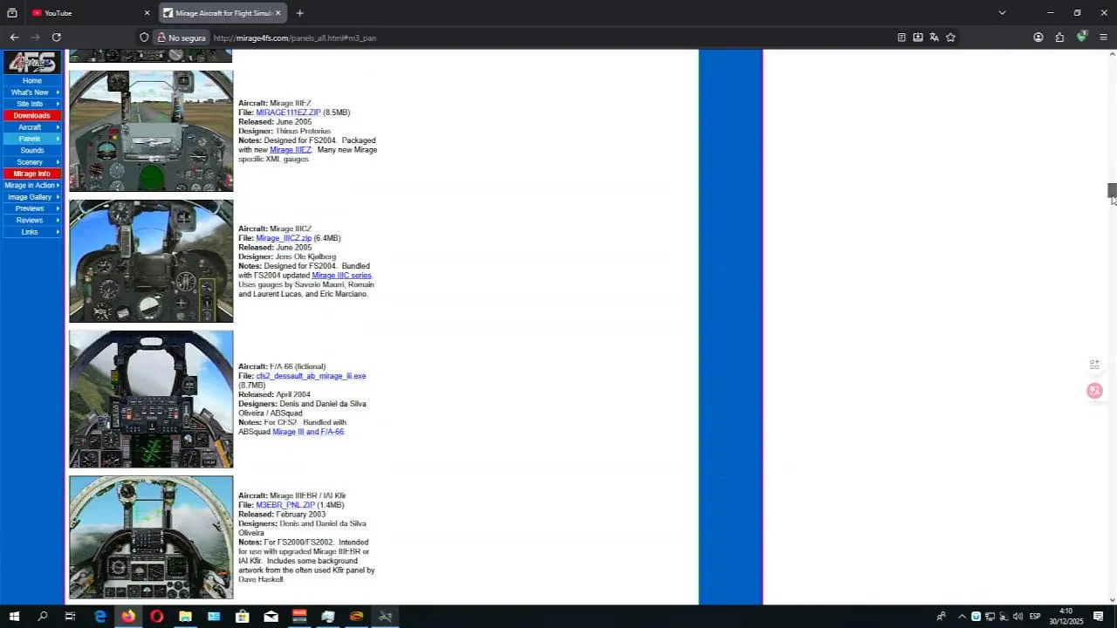Screen dimensions: 1117x628
Task: Reload the page with the refresh icon
Action: 56,38
